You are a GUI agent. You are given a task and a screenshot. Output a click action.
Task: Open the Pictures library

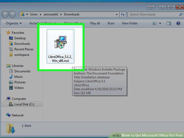pos(20,82)
